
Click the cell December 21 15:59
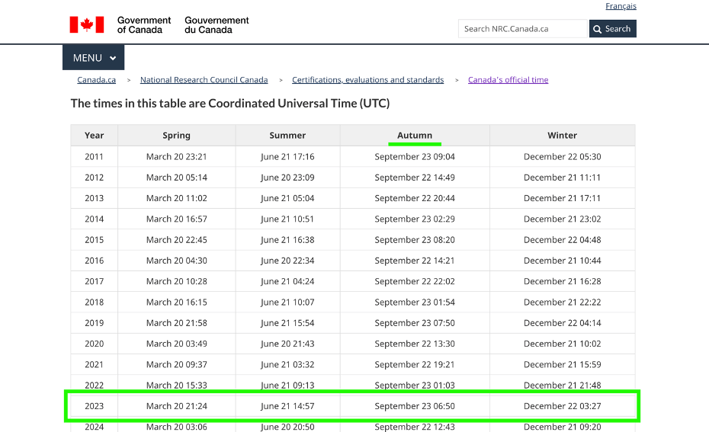click(x=562, y=364)
